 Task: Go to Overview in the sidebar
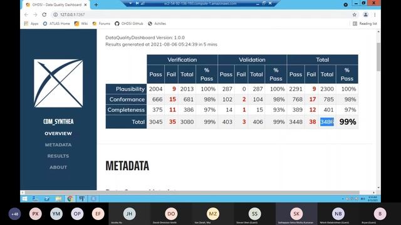tap(58, 133)
